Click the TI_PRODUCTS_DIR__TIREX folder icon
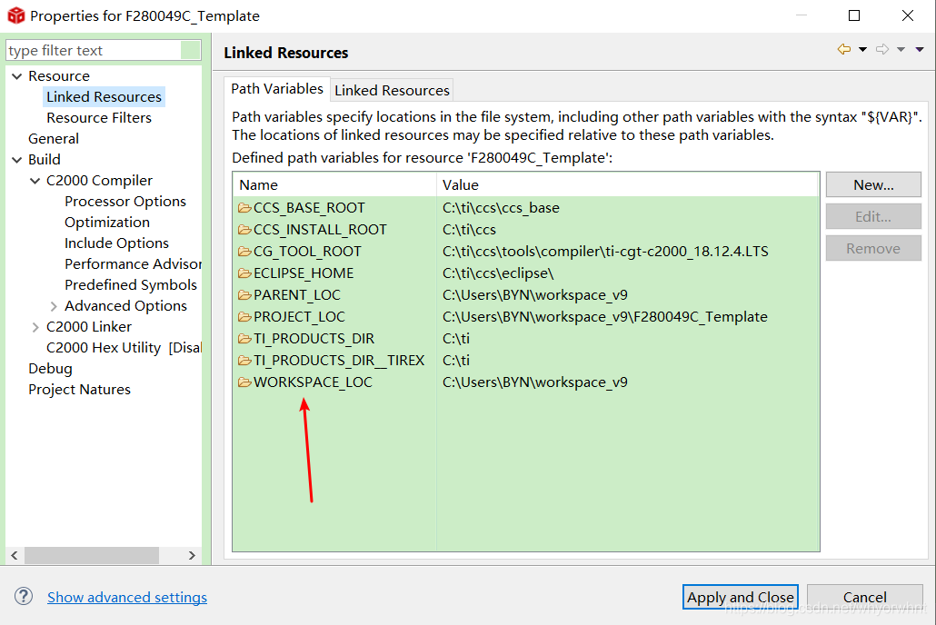Image resolution: width=936 pixels, height=625 pixels. (x=244, y=360)
